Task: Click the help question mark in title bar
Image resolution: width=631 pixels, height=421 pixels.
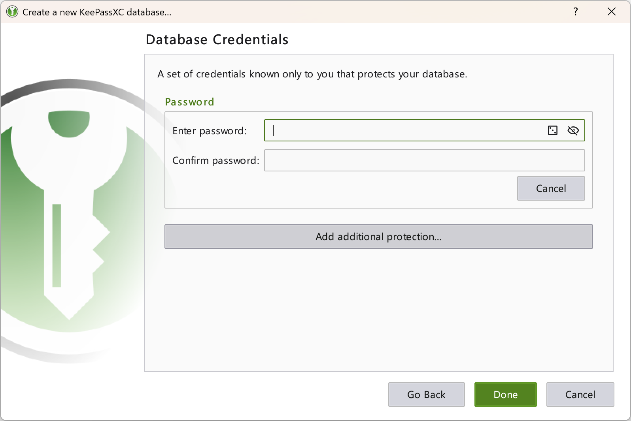Action: (576, 12)
